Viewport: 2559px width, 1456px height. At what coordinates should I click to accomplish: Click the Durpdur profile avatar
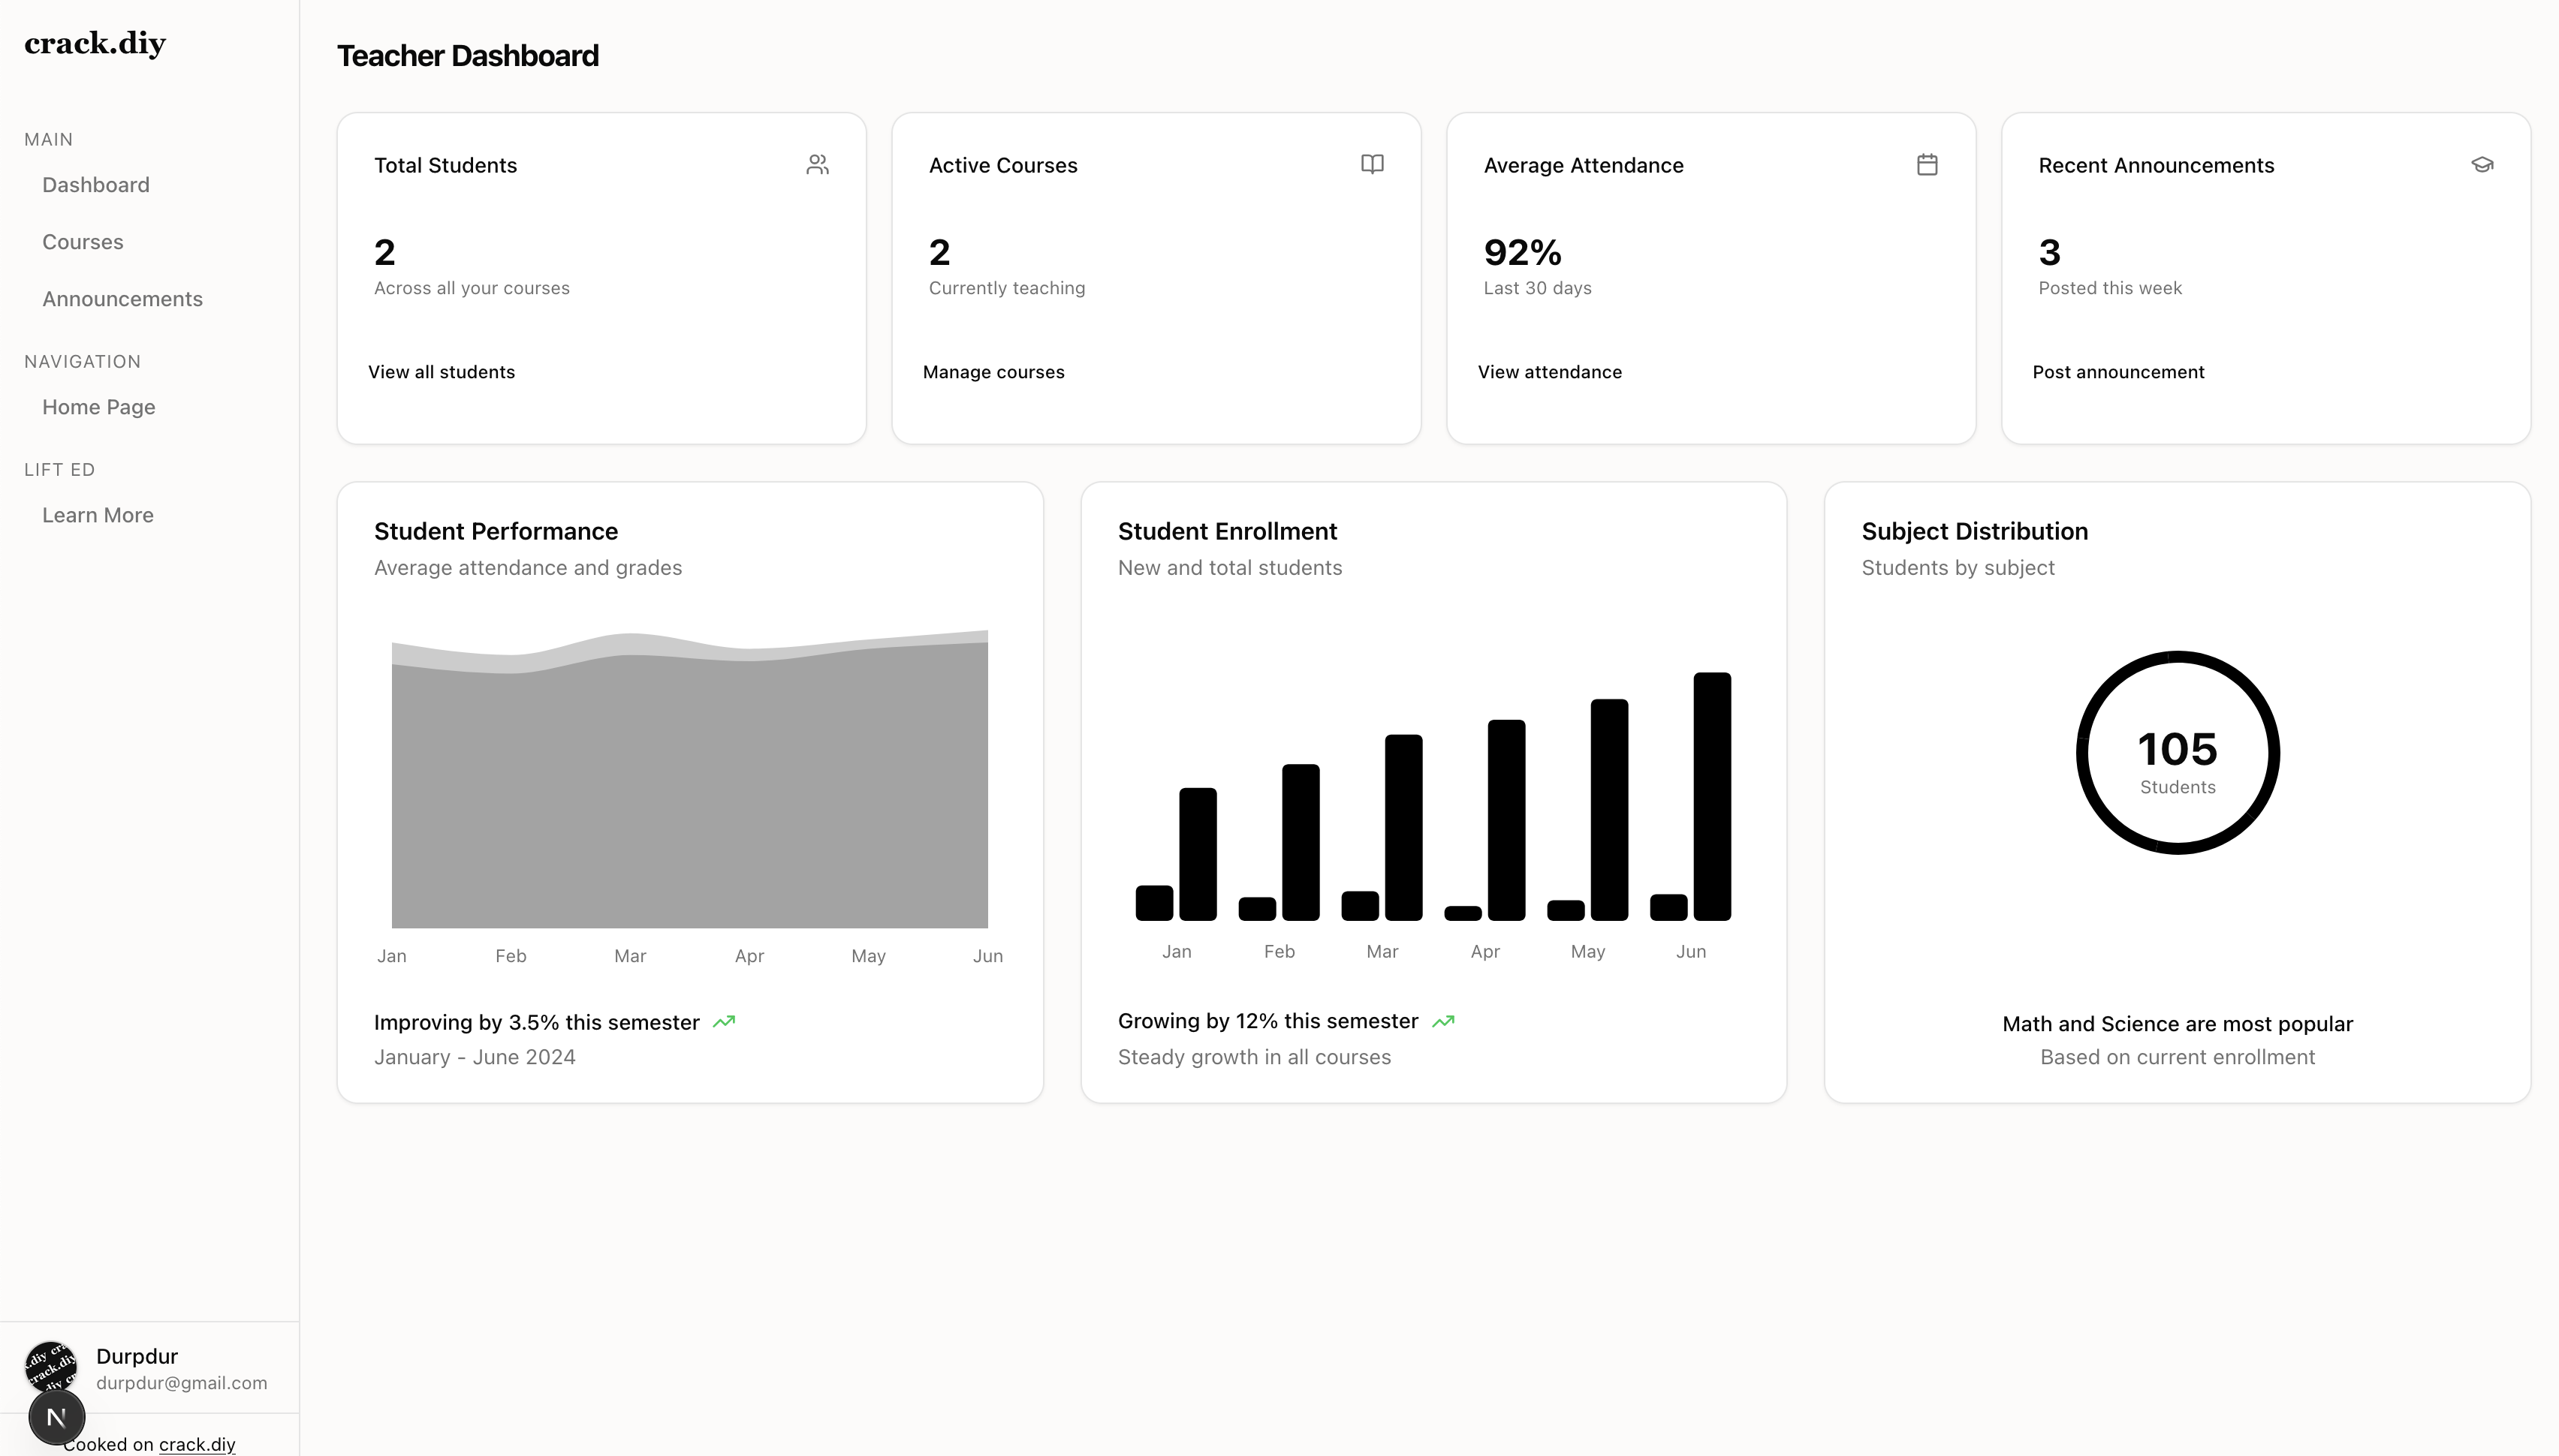50,1362
